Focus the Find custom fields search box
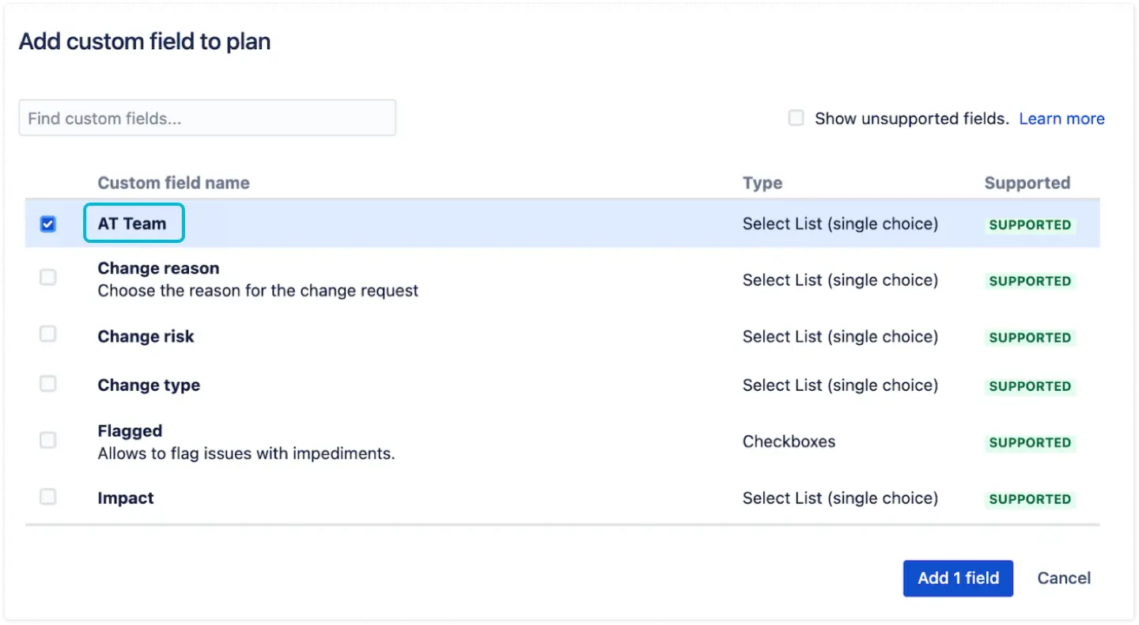The width and height of the screenshot is (1139, 625). [x=207, y=118]
